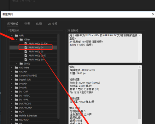Click the ARRI 1080p 30 preset icon
Screen dimensions: 155x124
coord(26,60)
